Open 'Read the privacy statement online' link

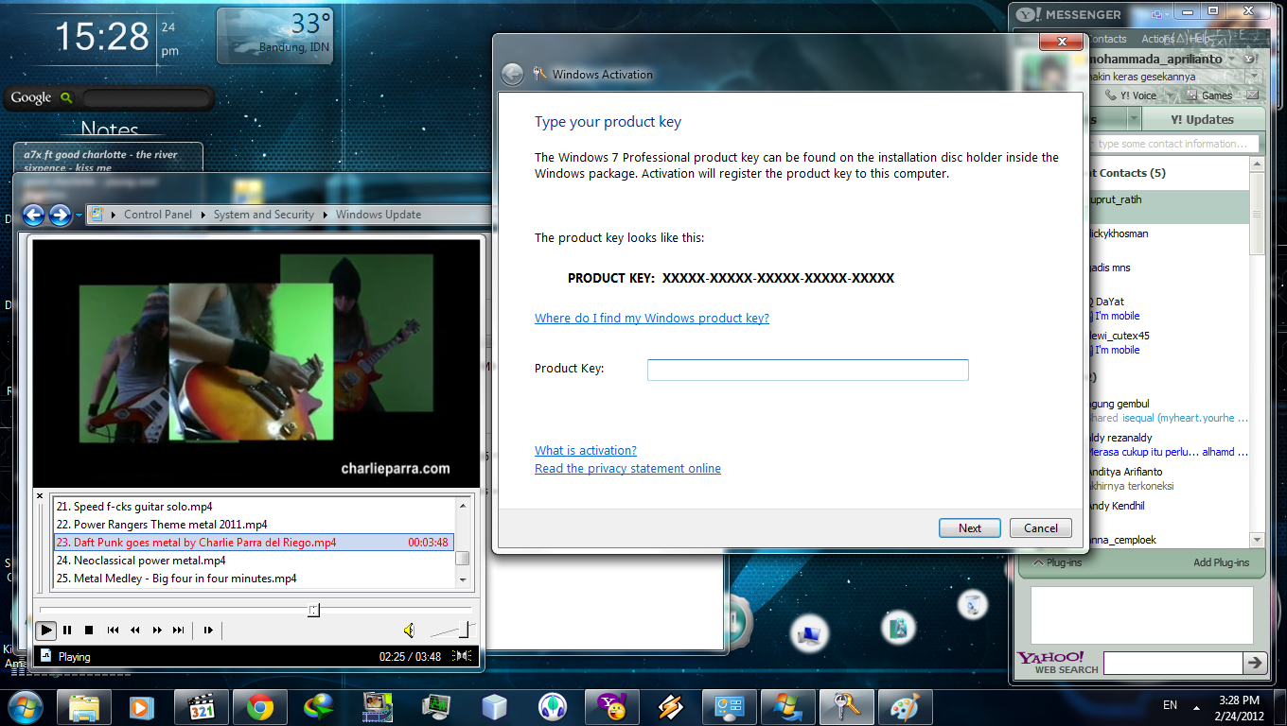click(627, 469)
